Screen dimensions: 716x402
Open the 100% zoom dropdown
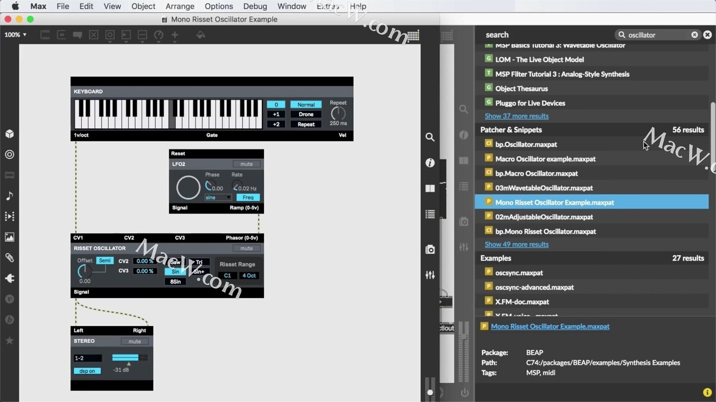click(15, 35)
